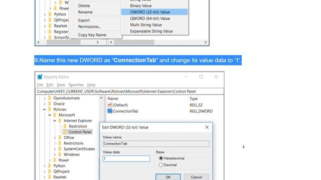Choose Rename from the context menu
Viewport: 321px width, 180px height.
click(85, 12)
